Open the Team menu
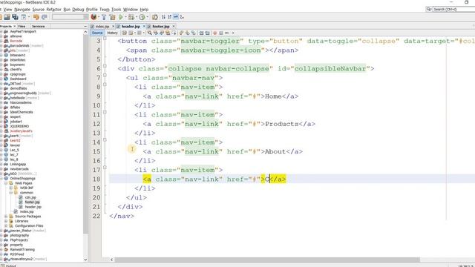475x267 pixels. tap(104, 10)
